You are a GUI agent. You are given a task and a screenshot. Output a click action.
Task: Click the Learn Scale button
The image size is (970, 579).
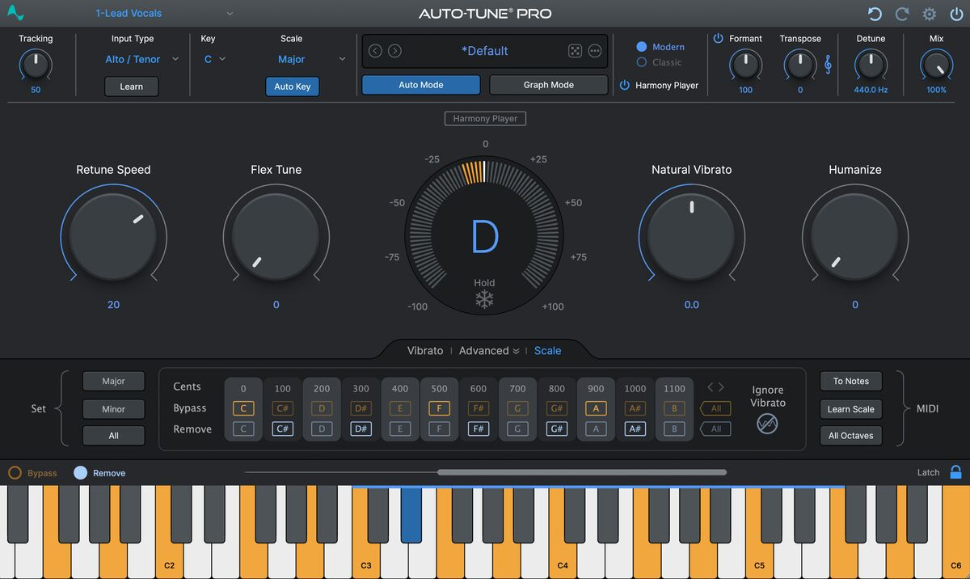click(x=850, y=408)
